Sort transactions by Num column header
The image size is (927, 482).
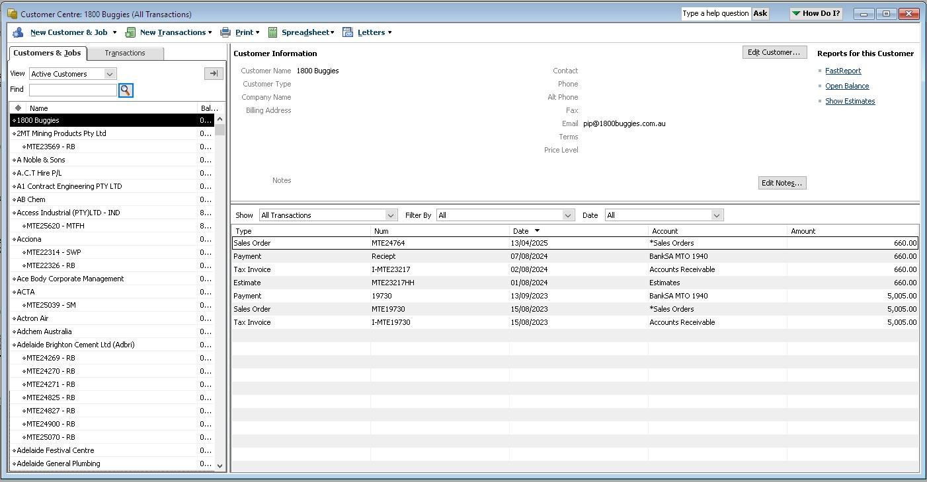[440, 231]
